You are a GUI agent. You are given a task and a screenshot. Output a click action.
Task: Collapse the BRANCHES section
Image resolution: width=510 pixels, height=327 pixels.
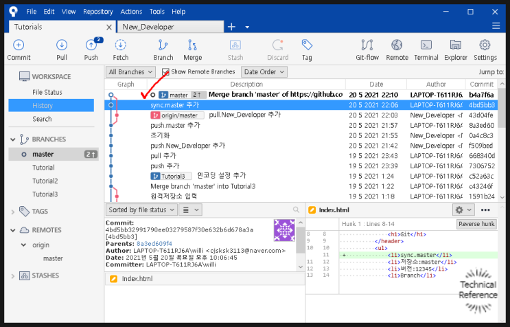[12, 139]
